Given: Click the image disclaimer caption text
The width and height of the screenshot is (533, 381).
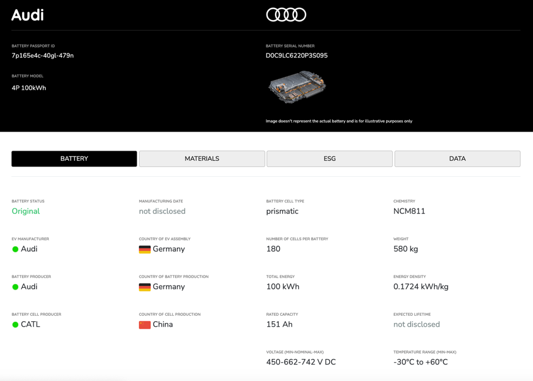Looking at the screenshot, I should 339,121.
